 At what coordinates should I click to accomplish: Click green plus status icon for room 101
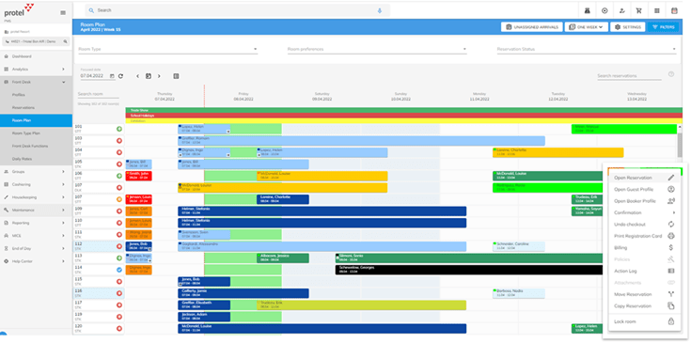point(119,129)
